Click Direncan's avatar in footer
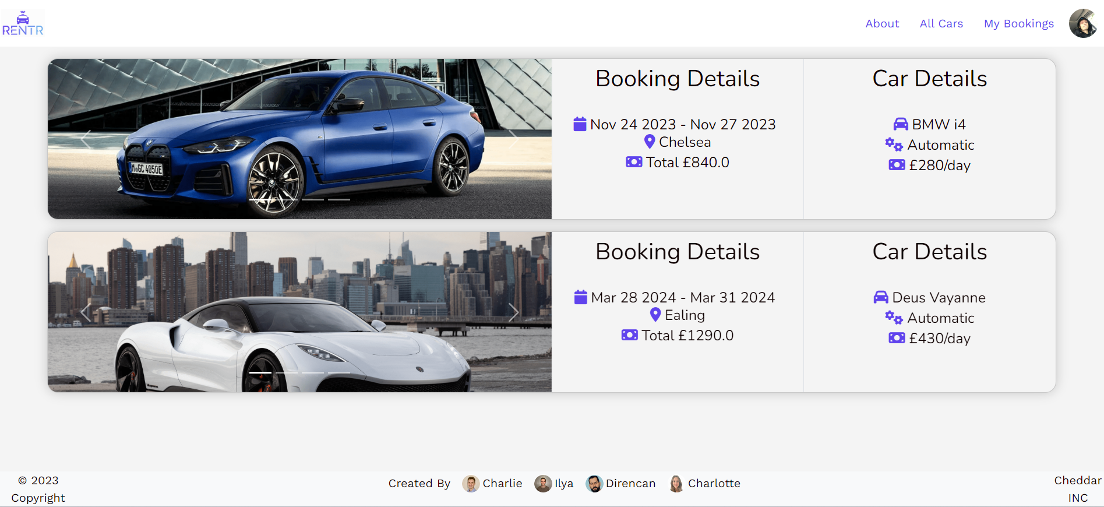The height and width of the screenshot is (507, 1104). [x=594, y=484]
